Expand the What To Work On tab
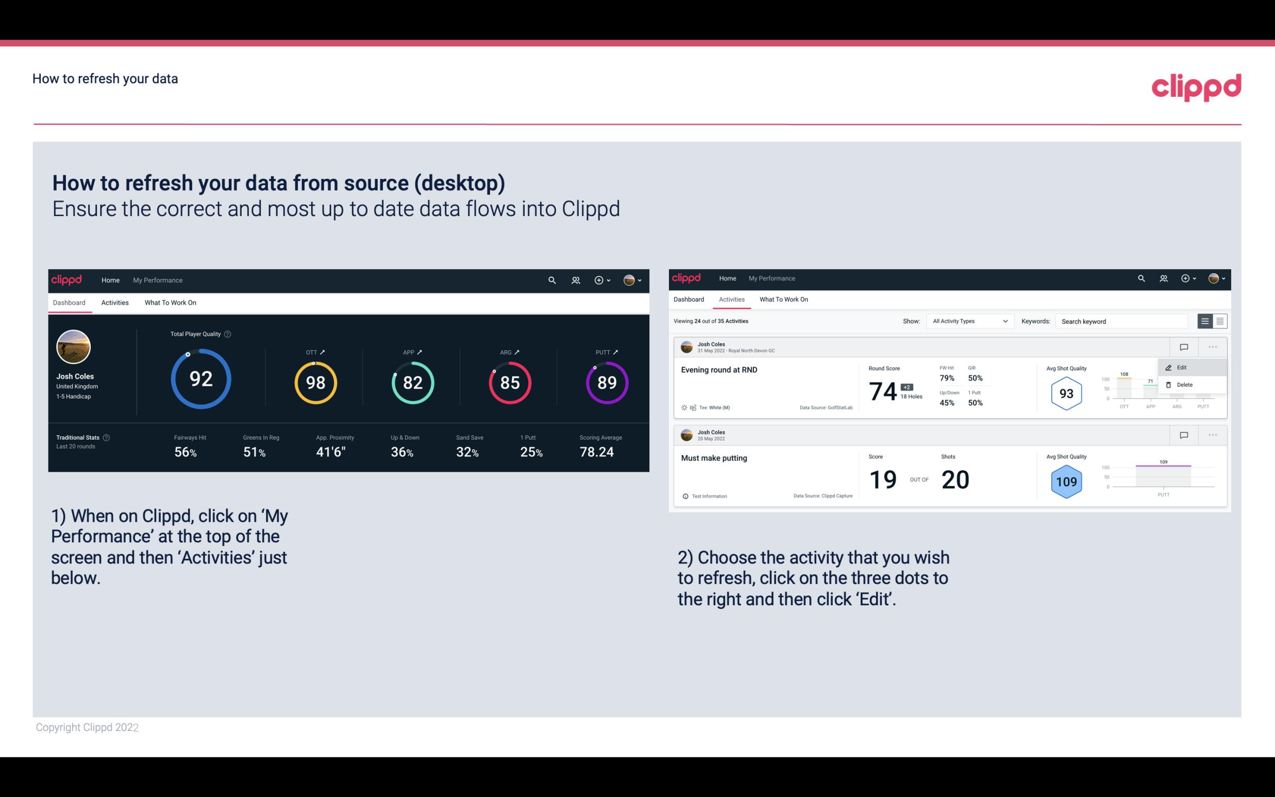Screen dimensions: 1275x797 tap(170, 302)
